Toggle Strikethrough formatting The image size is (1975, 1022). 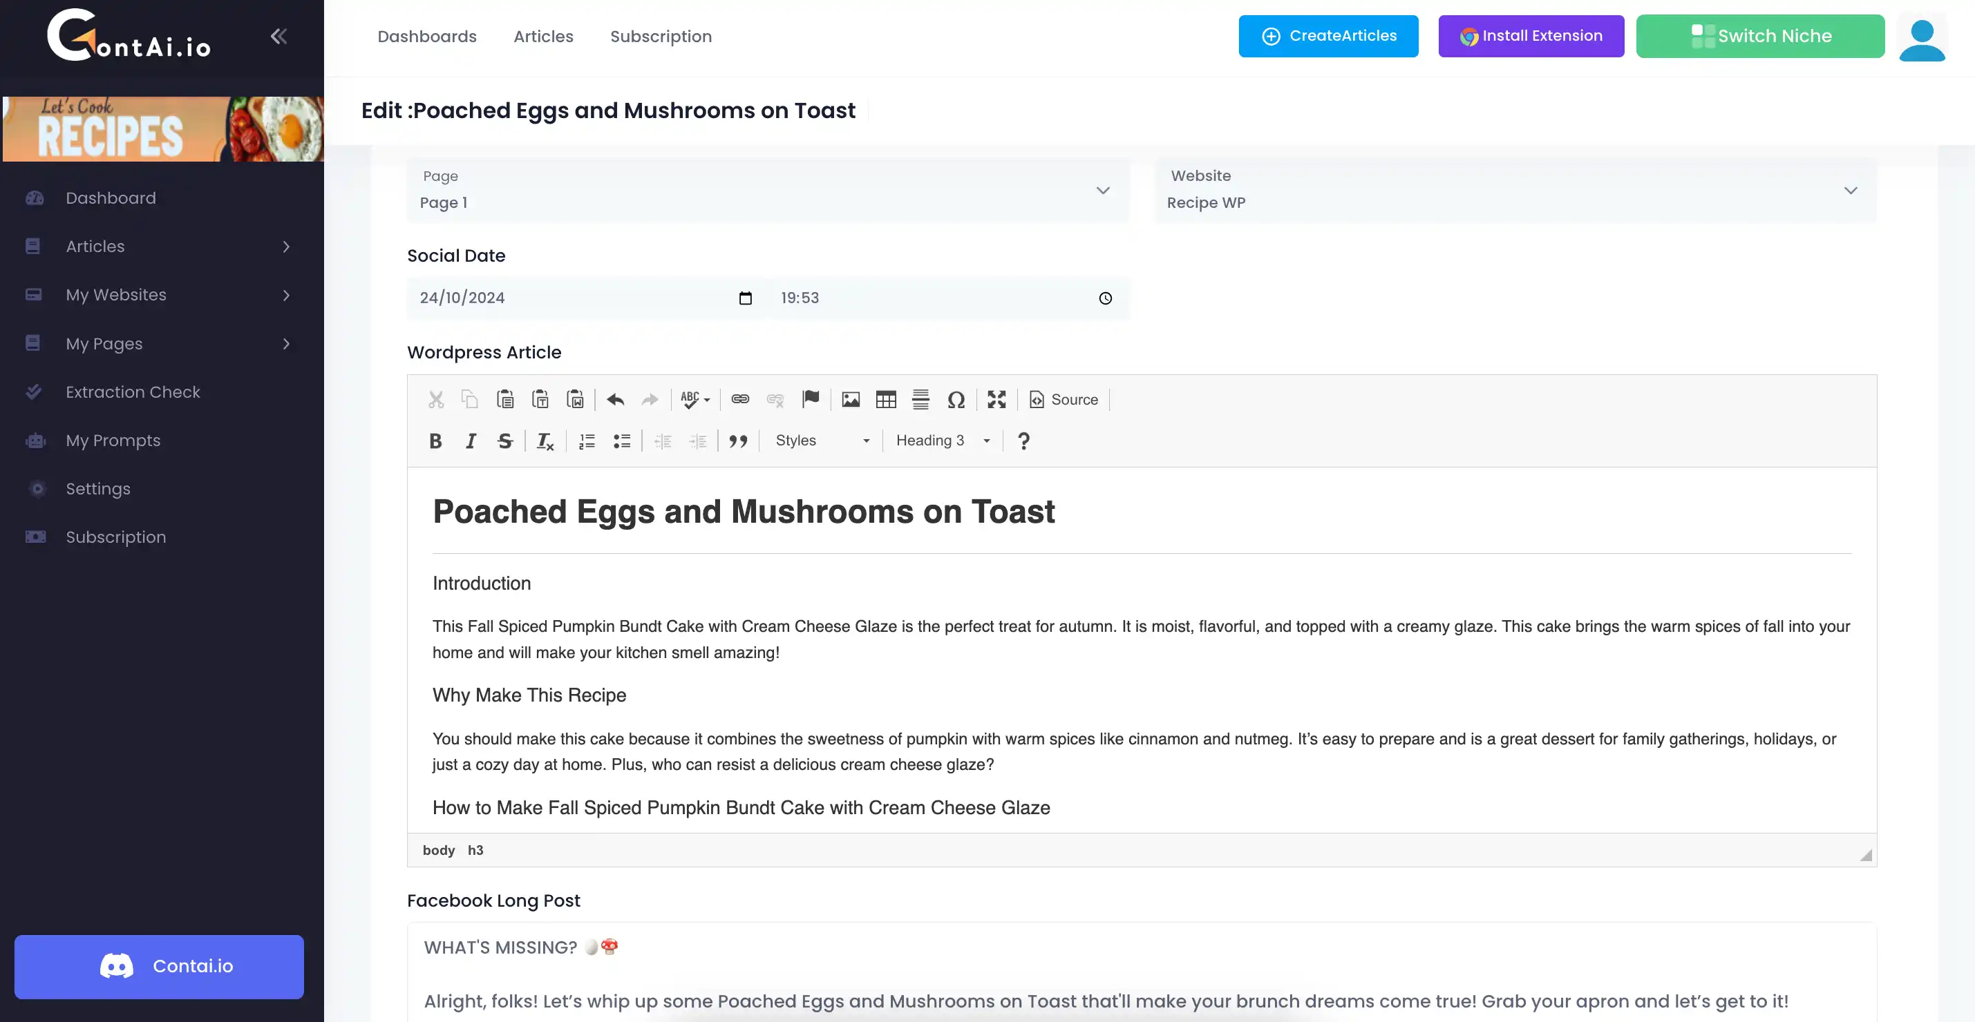click(504, 441)
